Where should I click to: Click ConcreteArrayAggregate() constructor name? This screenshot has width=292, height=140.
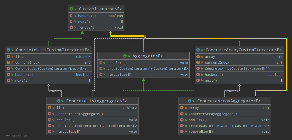coord(213,114)
